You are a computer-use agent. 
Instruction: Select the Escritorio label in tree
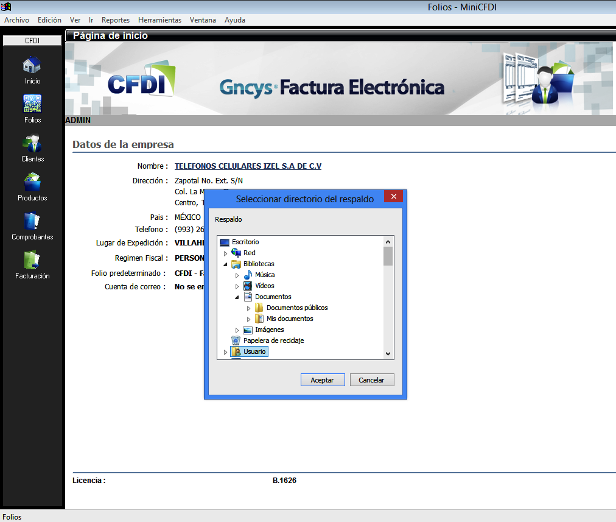point(245,242)
